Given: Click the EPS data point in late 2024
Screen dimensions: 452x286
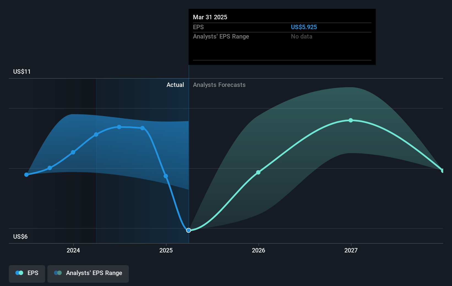Looking at the screenshot, I should (x=142, y=128).
